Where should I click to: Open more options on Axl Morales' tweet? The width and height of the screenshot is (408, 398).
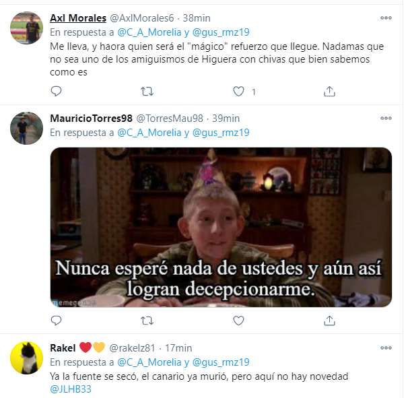pyautogui.click(x=386, y=18)
